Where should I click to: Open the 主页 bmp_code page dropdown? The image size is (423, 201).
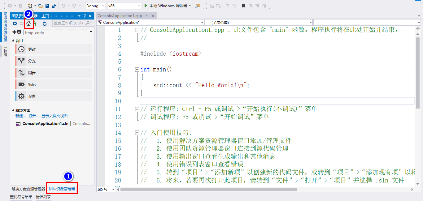tap(91, 32)
